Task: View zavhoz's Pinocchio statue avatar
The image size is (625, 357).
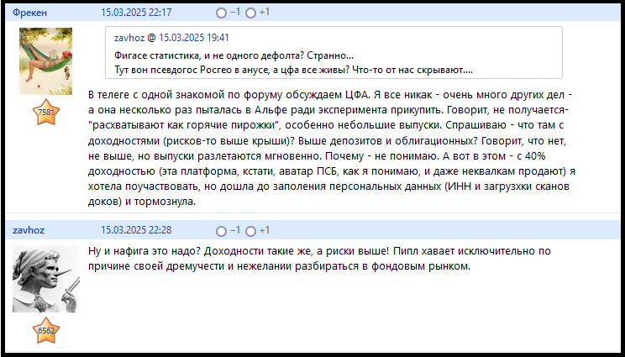Action: pyautogui.click(x=46, y=280)
